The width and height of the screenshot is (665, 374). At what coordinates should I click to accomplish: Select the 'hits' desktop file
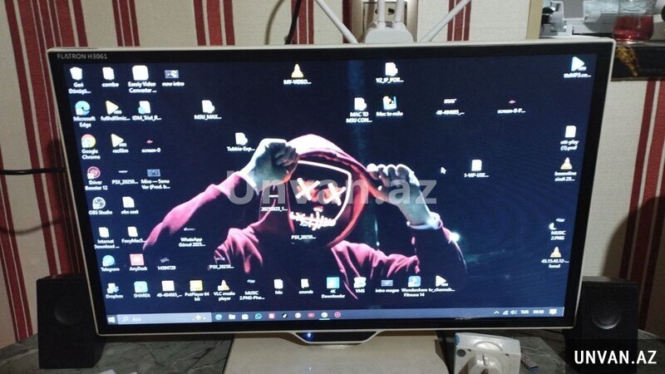click(x=278, y=287)
